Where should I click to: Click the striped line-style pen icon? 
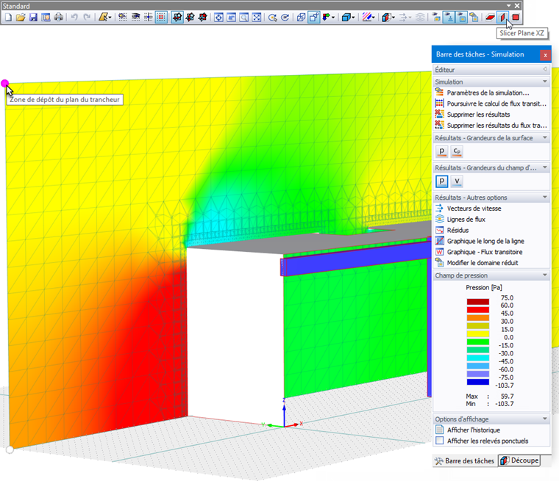[366, 18]
